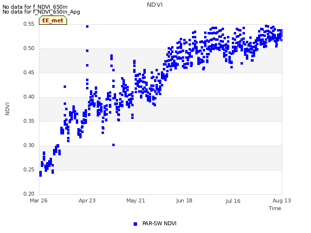Click the 0.25 y-axis tick label
Screen dimensions: 311x233
coord(29,169)
